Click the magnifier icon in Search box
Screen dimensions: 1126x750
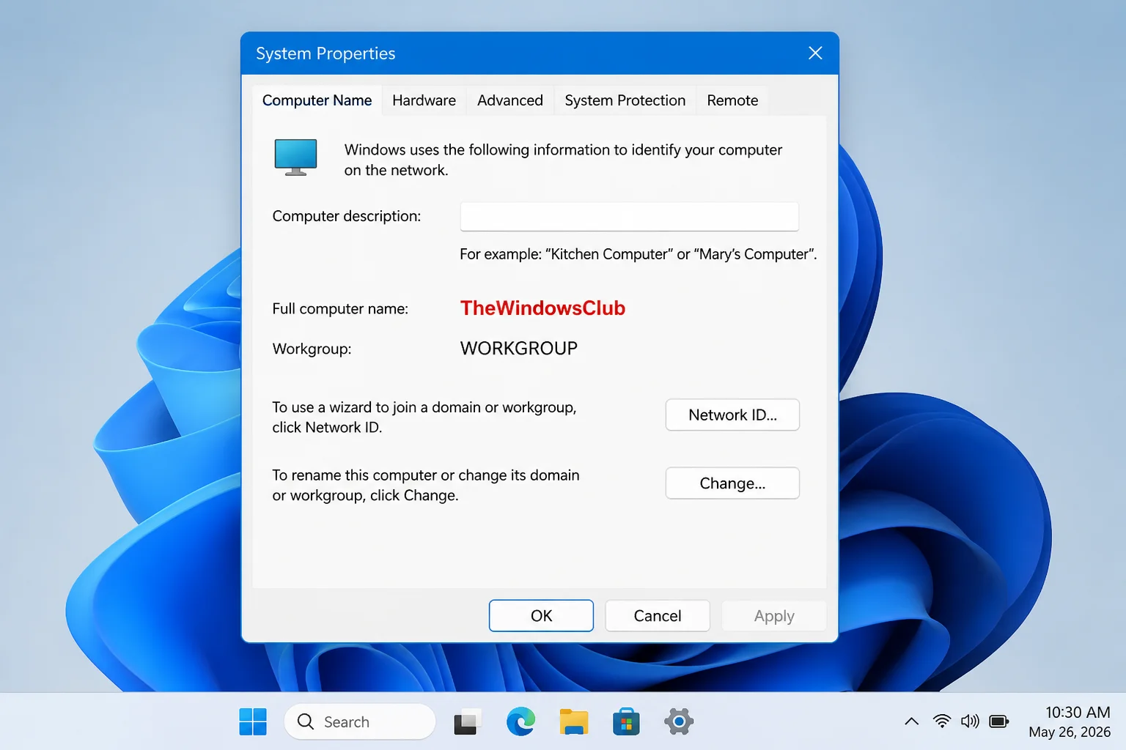coord(306,721)
